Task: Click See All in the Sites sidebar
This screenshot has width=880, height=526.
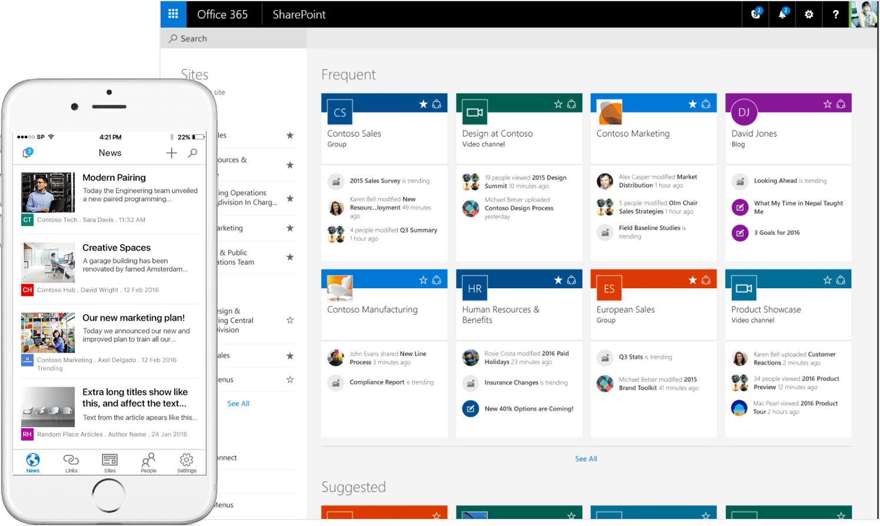Action: 238,404
